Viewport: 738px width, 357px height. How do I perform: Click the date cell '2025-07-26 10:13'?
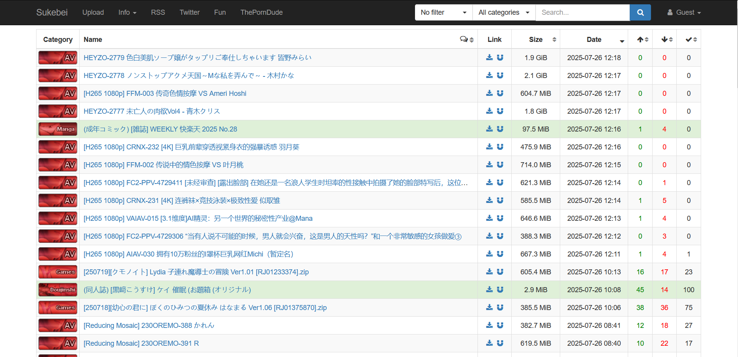[x=594, y=272]
